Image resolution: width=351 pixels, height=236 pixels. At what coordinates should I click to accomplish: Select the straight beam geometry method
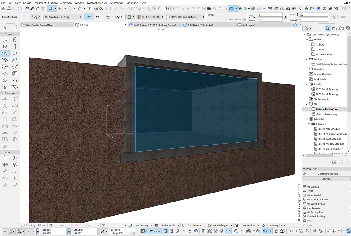coord(89,17)
